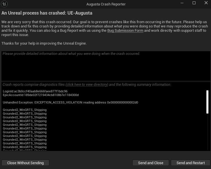Click the 'Thanks for your help' paragraph

click(x=44, y=43)
